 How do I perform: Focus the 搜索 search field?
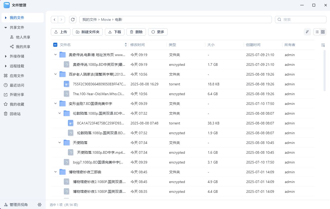[301, 20]
